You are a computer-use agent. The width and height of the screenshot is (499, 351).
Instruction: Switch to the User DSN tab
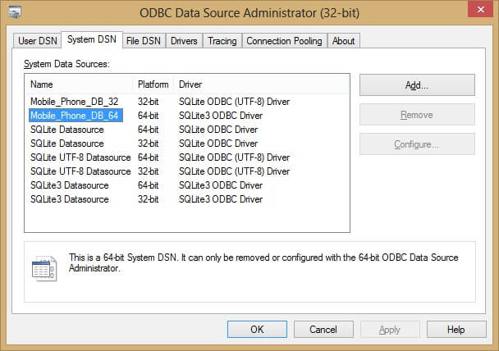point(37,41)
